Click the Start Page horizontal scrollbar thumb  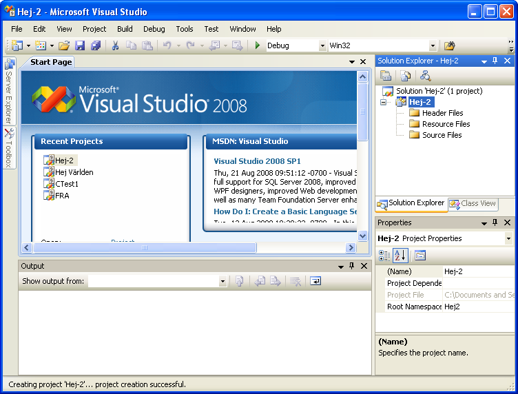(145, 247)
